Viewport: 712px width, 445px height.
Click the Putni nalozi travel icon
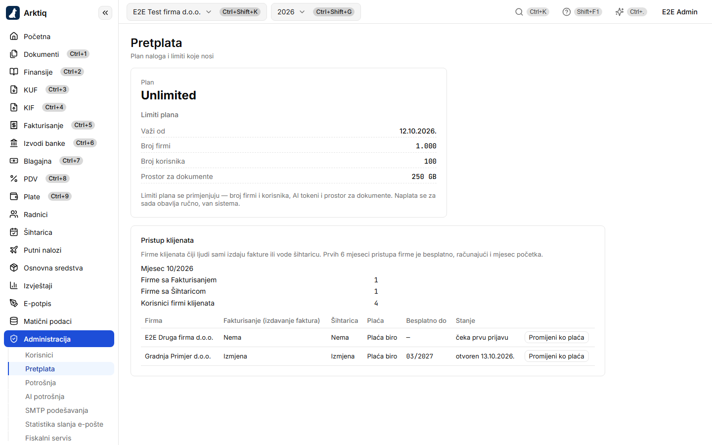[14, 250]
